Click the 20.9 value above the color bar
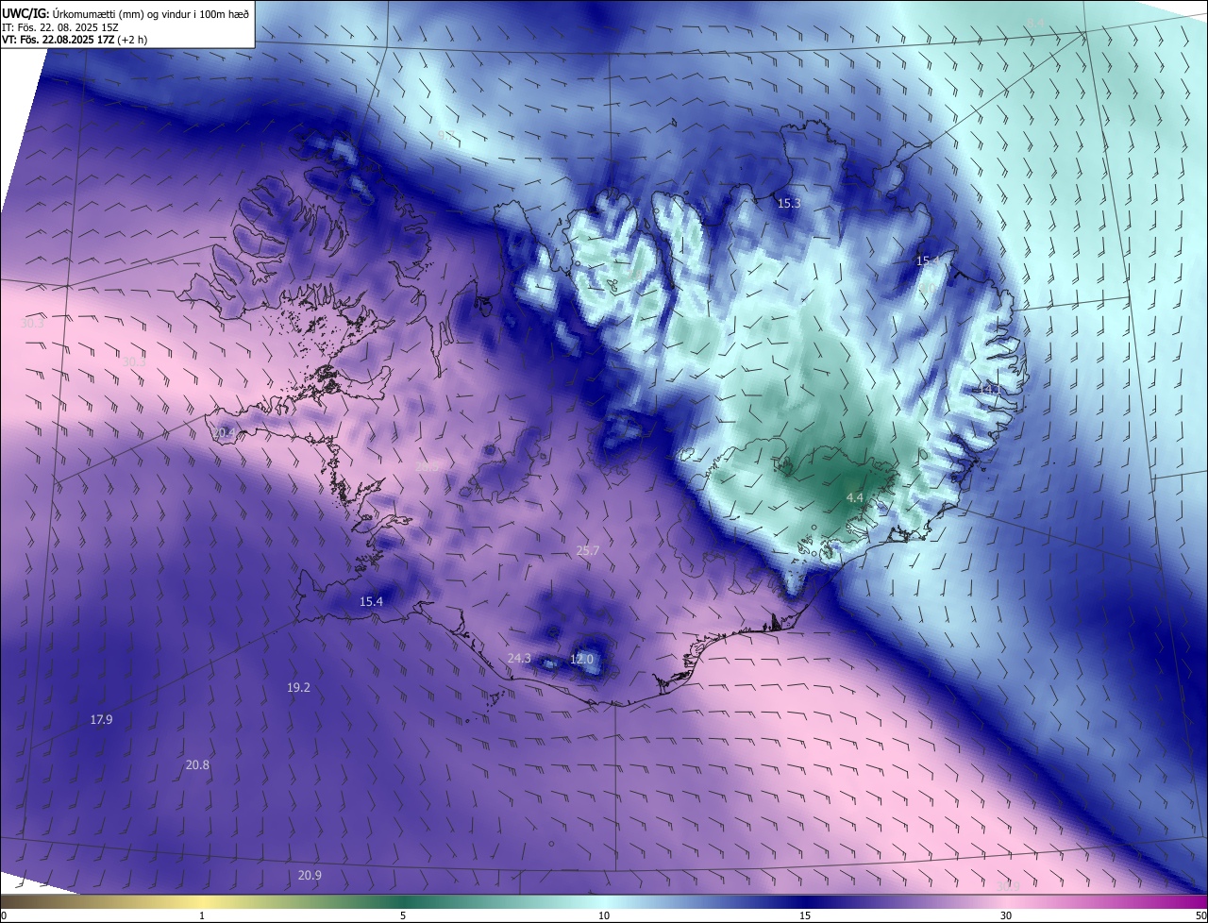This screenshot has width=1208, height=923. [310, 875]
